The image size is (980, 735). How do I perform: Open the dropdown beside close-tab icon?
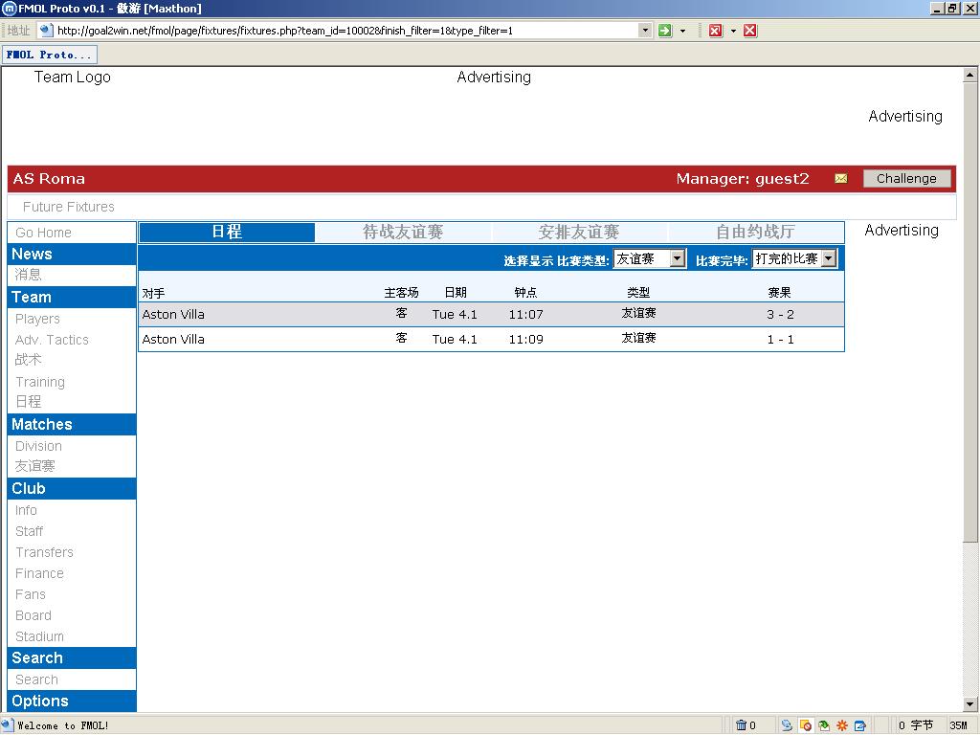coord(733,31)
